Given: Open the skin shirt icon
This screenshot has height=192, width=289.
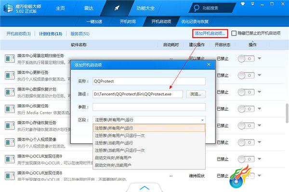Looking at the screenshot, I should coord(243,4).
